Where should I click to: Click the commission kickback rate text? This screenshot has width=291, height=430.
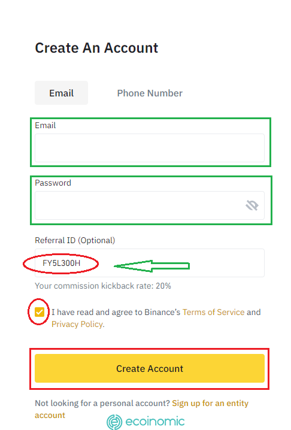tap(103, 286)
